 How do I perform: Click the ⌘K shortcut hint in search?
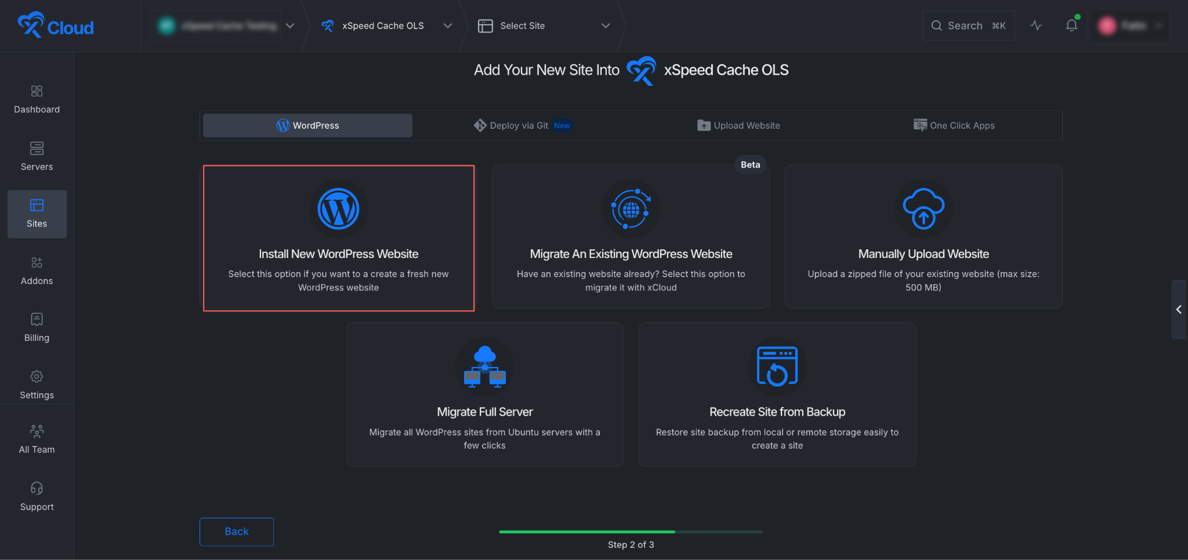(x=999, y=26)
